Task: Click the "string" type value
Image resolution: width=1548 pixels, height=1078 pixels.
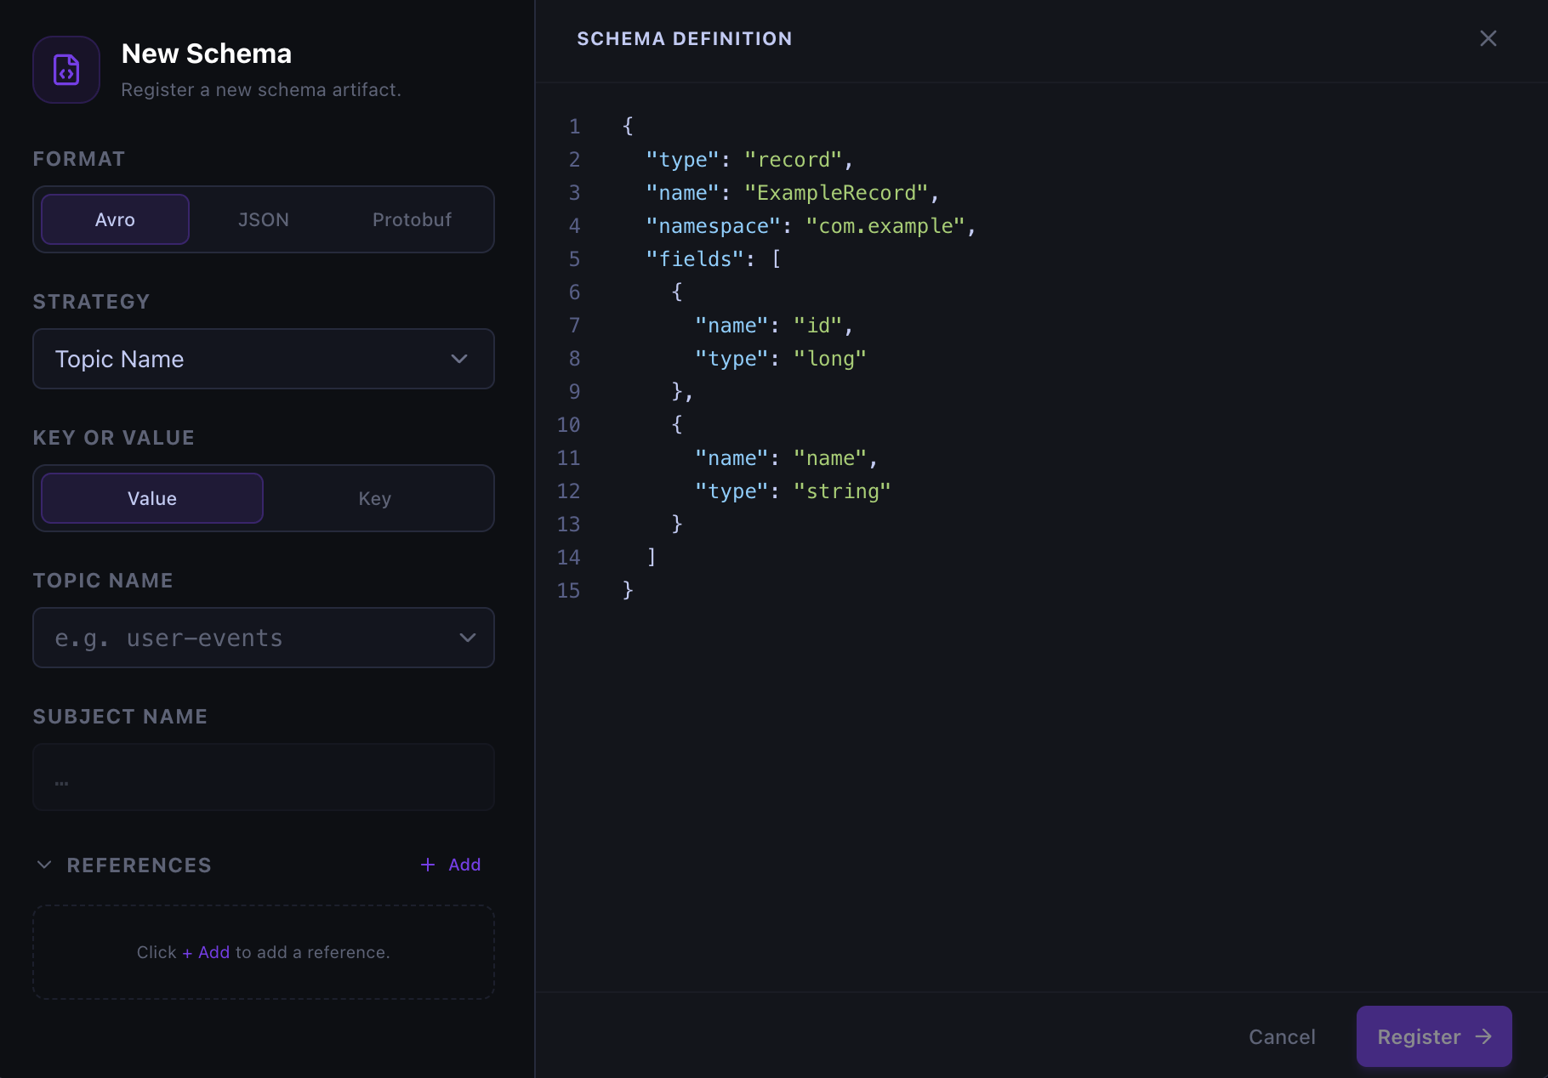Action: (x=842, y=491)
